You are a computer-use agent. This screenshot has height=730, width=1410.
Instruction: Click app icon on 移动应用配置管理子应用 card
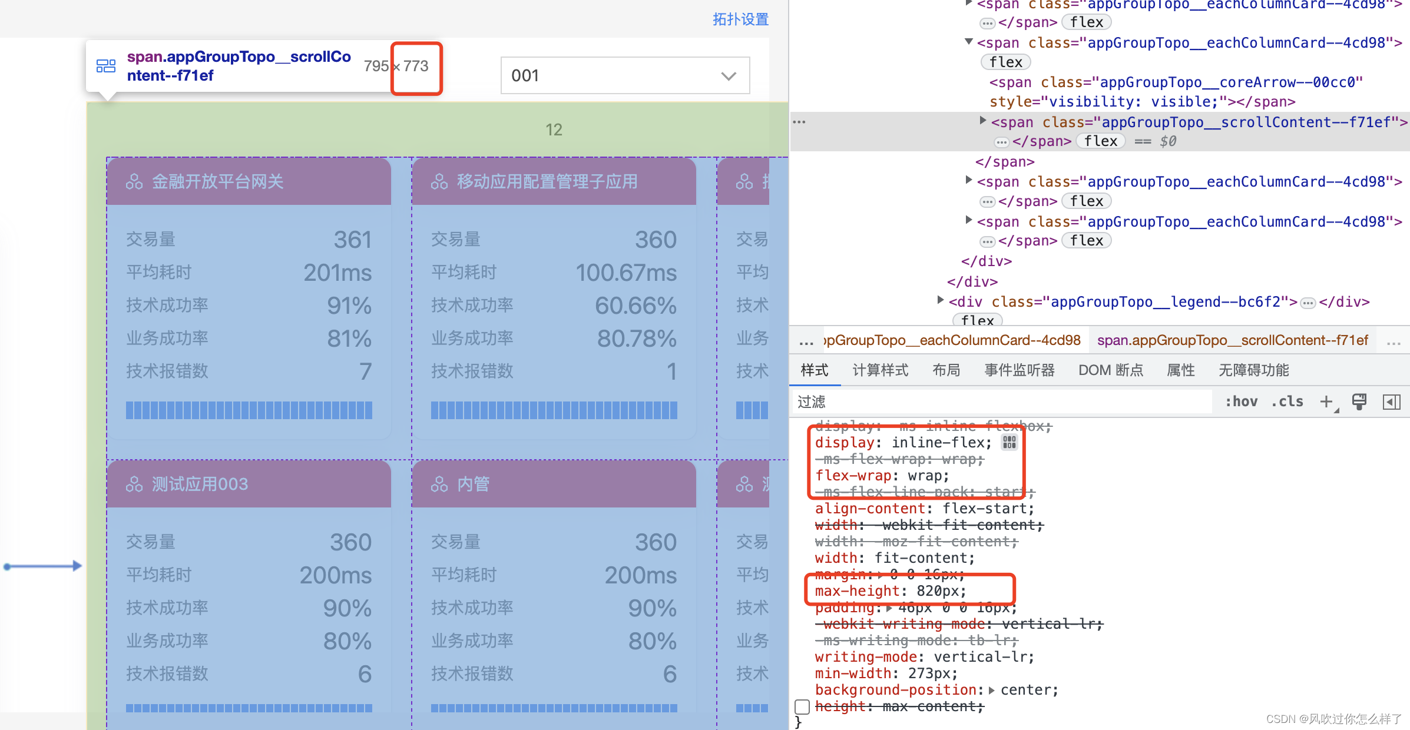(439, 181)
